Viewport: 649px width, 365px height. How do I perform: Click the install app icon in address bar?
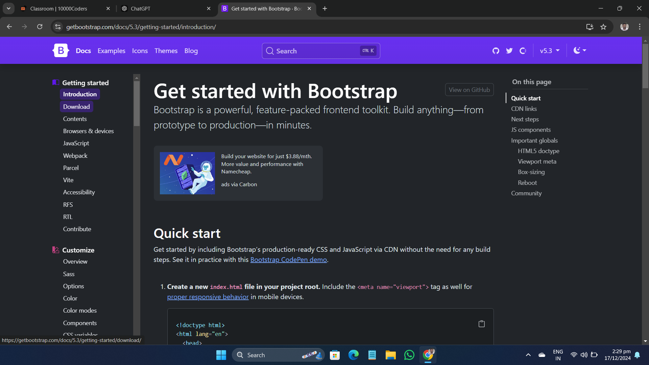click(x=590, y=27)
